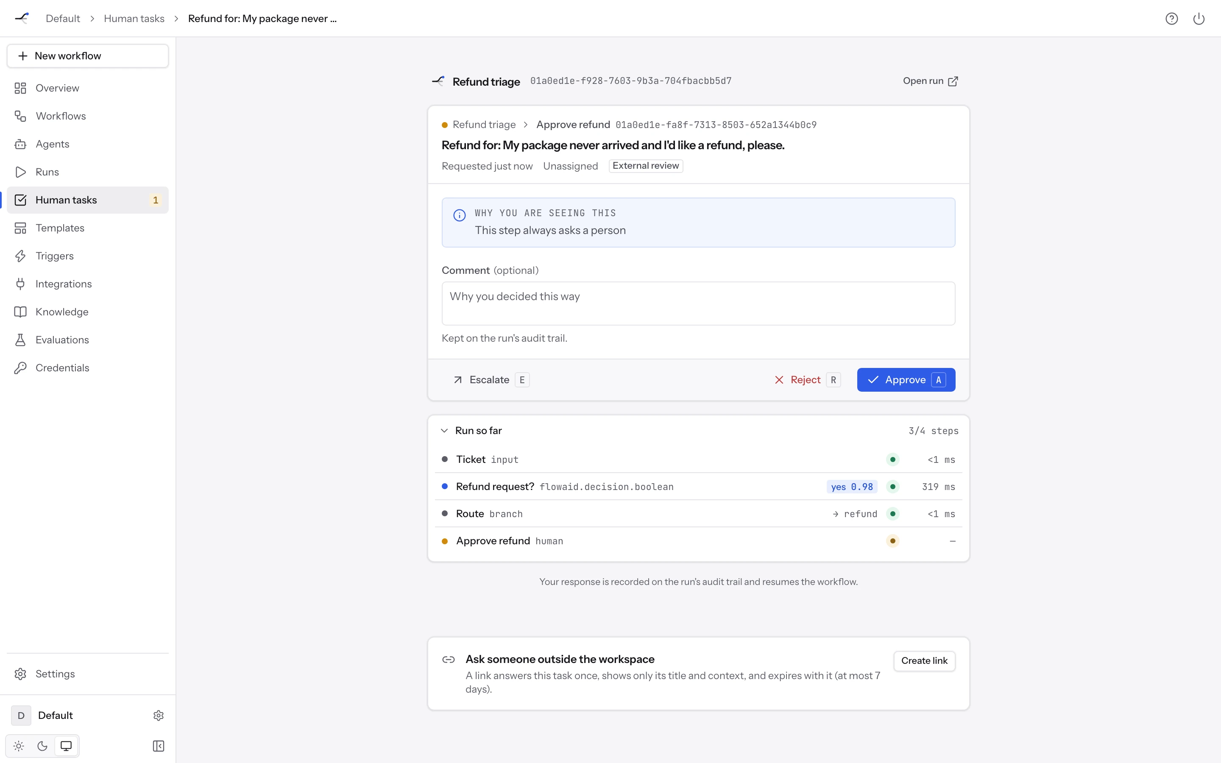Open the Approve refund human step row
Viewport: 1221px width, 763px height.
tap(698, 541)
